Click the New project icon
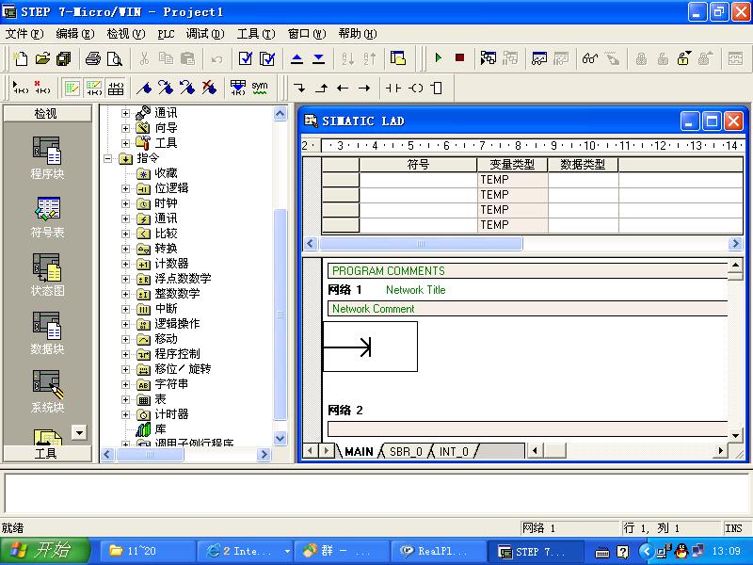The width and height of the screenshot is (753, 565). tap(20, 58)
